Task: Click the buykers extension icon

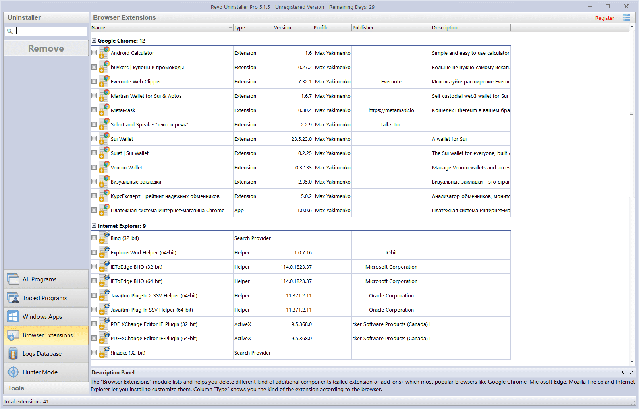Action: coord(104,67)
